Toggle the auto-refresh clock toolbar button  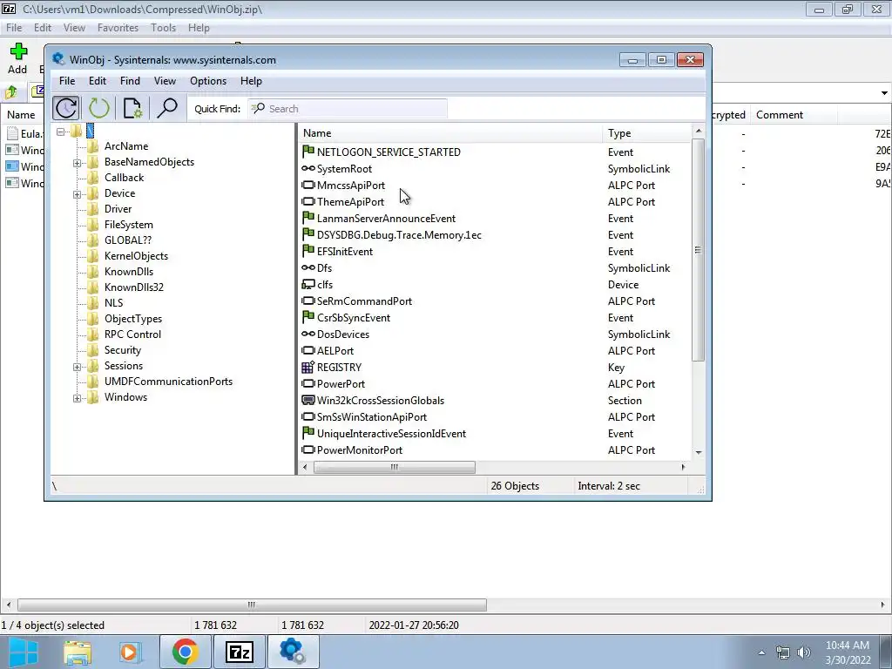tap(66, 108)
